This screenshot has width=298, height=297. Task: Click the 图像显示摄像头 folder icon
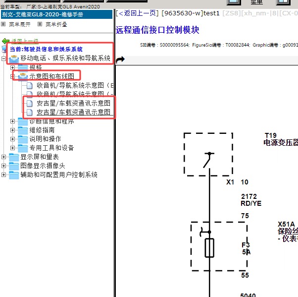coord(14,166)
